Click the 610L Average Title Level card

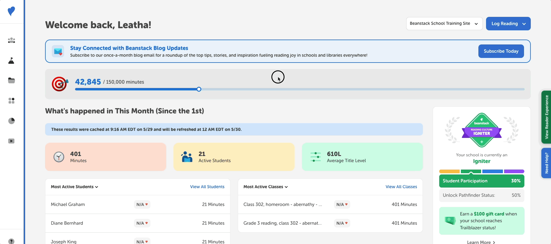click(x=363, y=157)
